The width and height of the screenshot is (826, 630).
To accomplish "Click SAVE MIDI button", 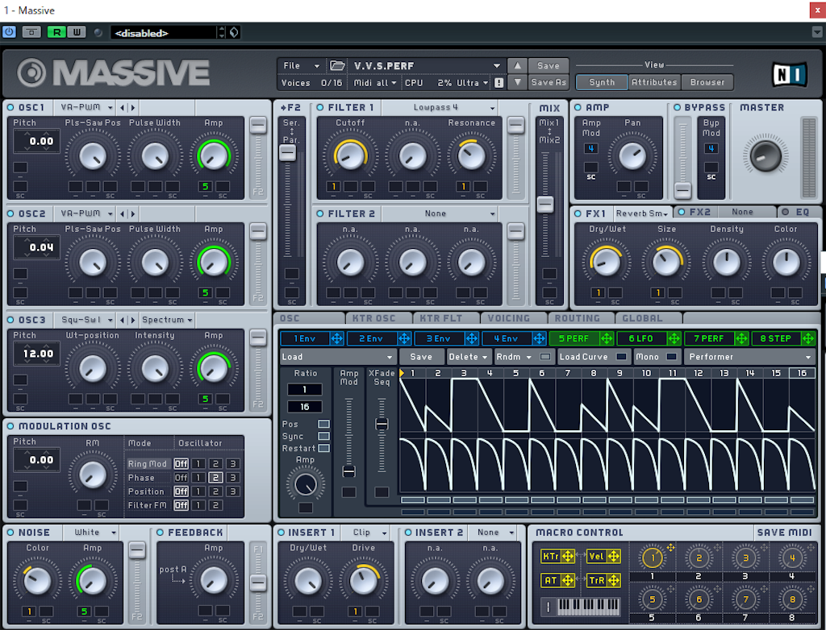I will point(784,533).
